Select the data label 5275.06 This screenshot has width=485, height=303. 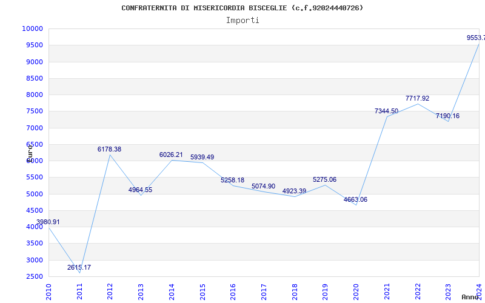tap(324, 179)
